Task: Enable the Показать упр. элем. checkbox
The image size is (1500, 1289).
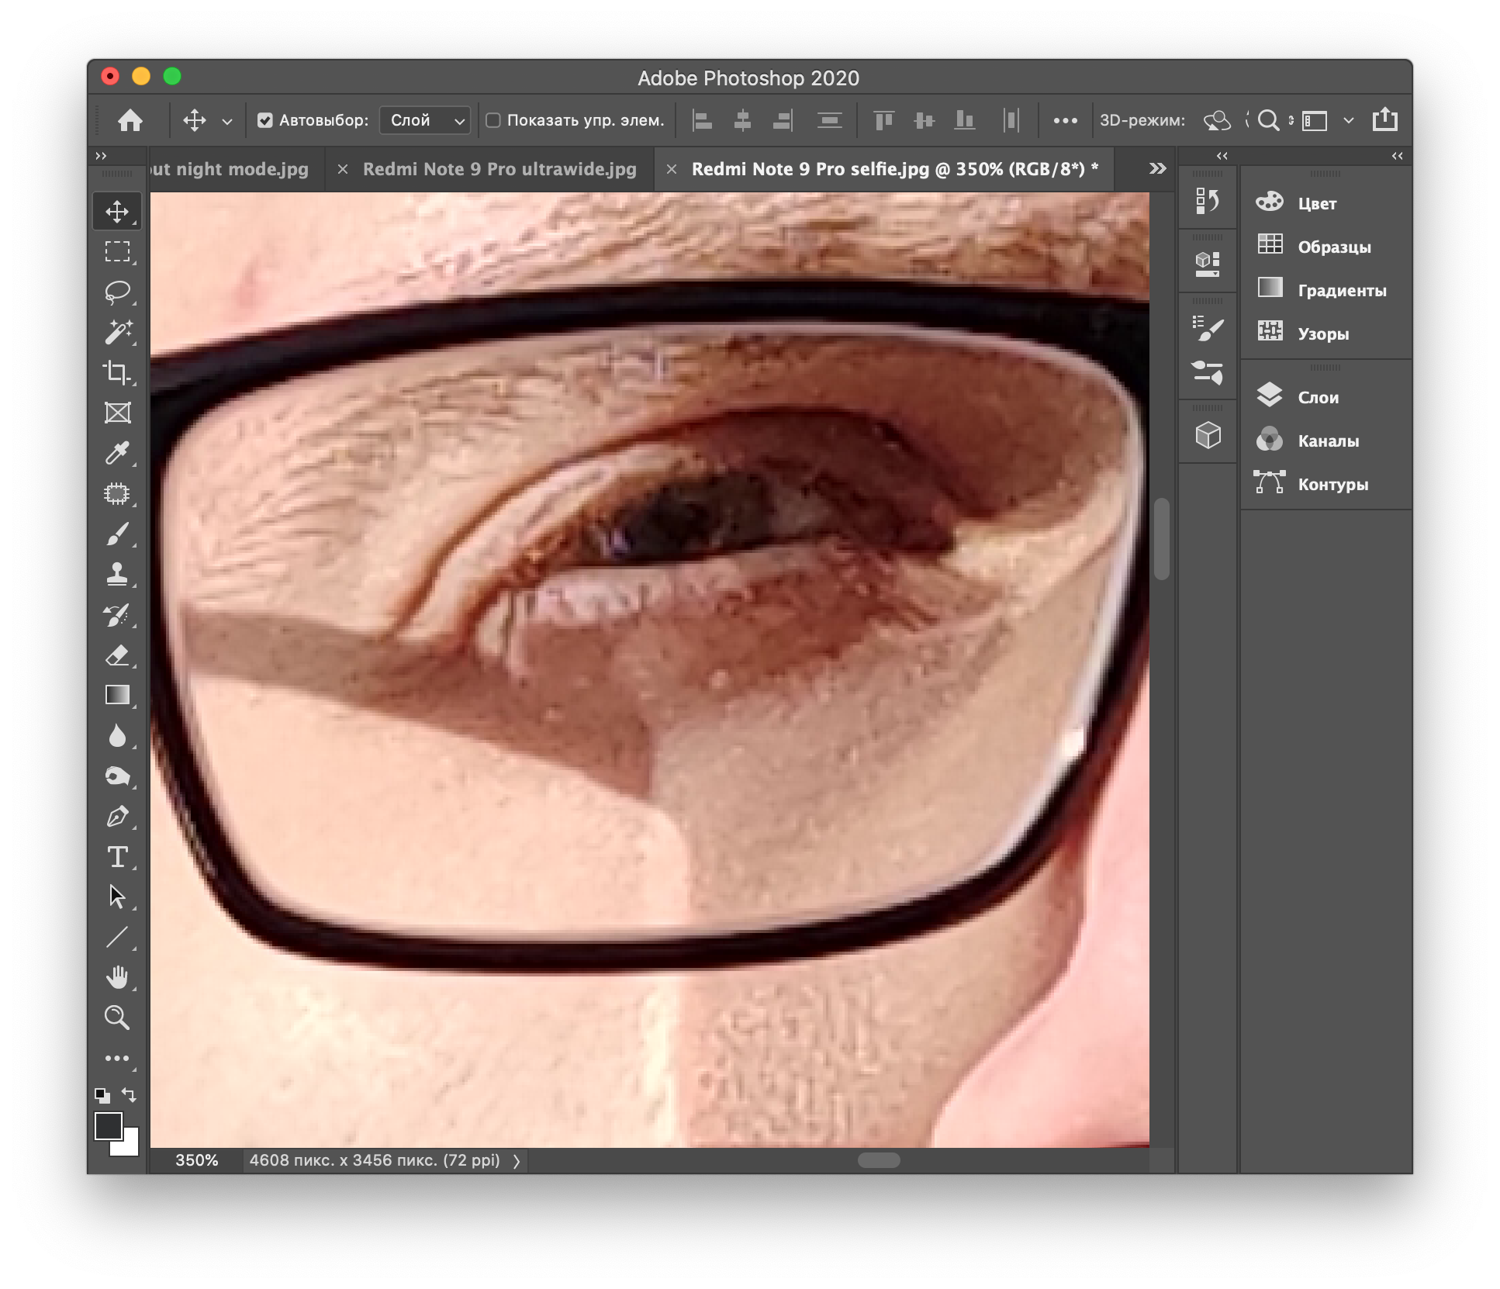Action: click(x=493, y=120)
